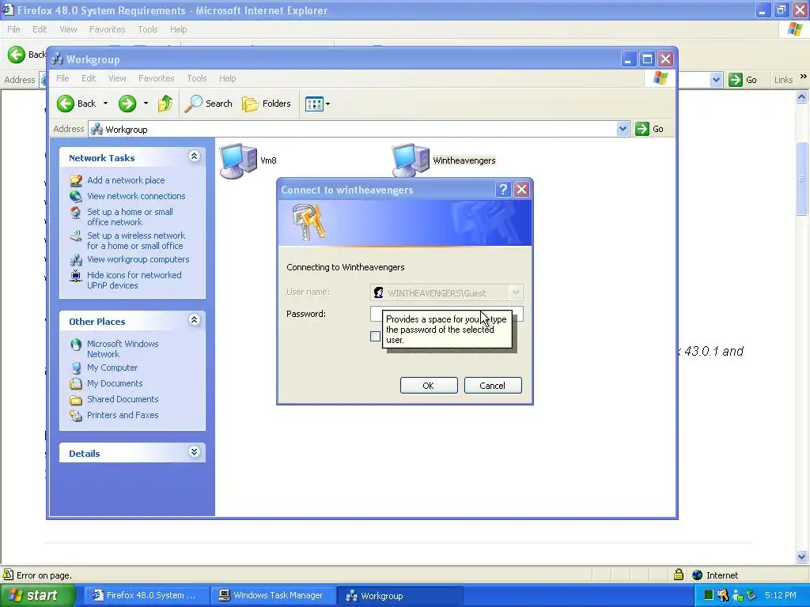Open the View menu in Workgroup window
This screenshot has height=607, width=810.
click(117, 78)
